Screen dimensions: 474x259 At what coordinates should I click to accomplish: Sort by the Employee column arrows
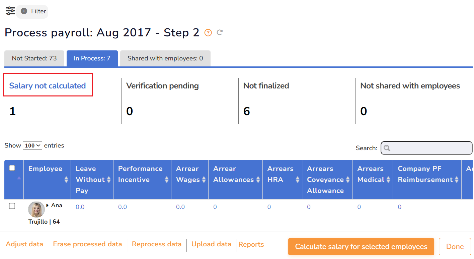tap(66, 180)
